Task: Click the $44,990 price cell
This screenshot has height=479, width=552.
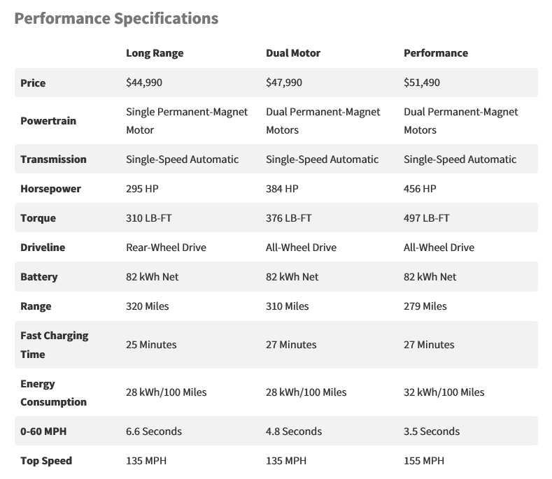Action: pyautogui.click(x=144, y=83)
